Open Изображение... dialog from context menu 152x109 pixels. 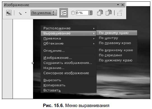tap(68, 58)
